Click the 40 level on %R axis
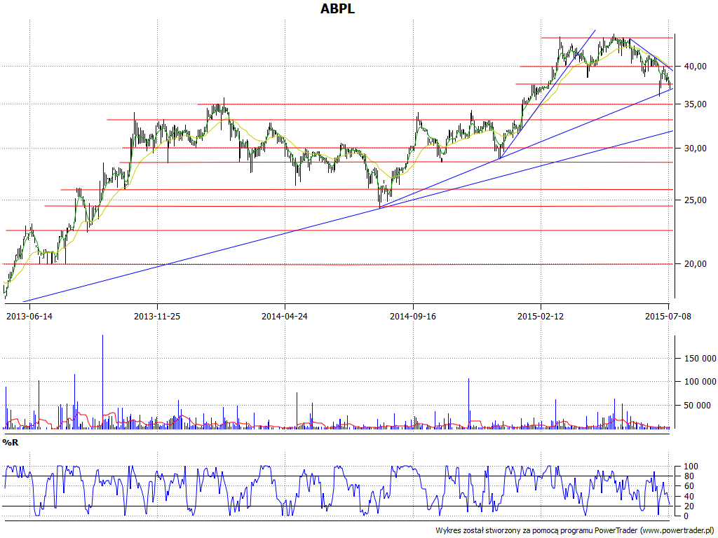Image resolution: width=718 pixels, height=538 pixels. [x=689, y=497]
